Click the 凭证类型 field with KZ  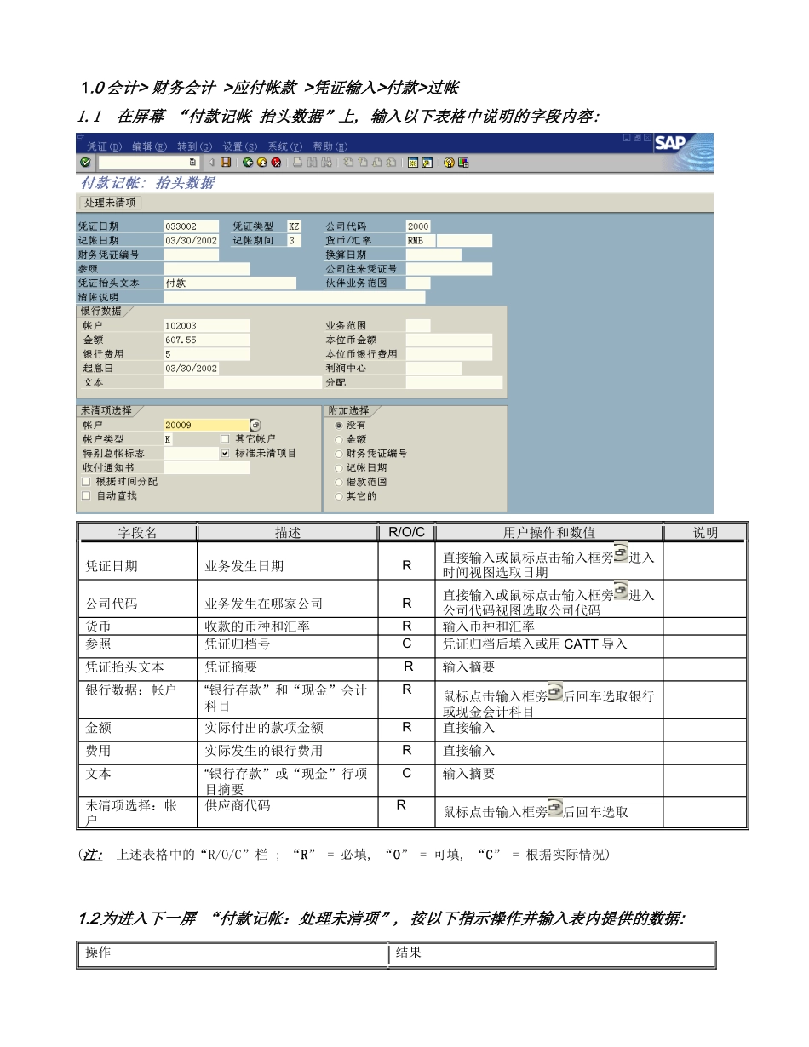point(294,226)
